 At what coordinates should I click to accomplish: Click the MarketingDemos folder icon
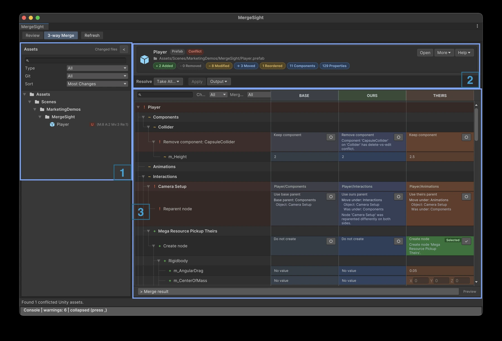42,109
